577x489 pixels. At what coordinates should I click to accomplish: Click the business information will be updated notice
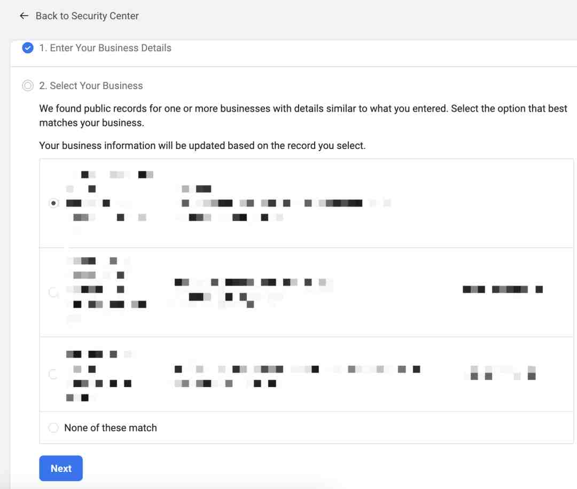click(x=202, y=146)
